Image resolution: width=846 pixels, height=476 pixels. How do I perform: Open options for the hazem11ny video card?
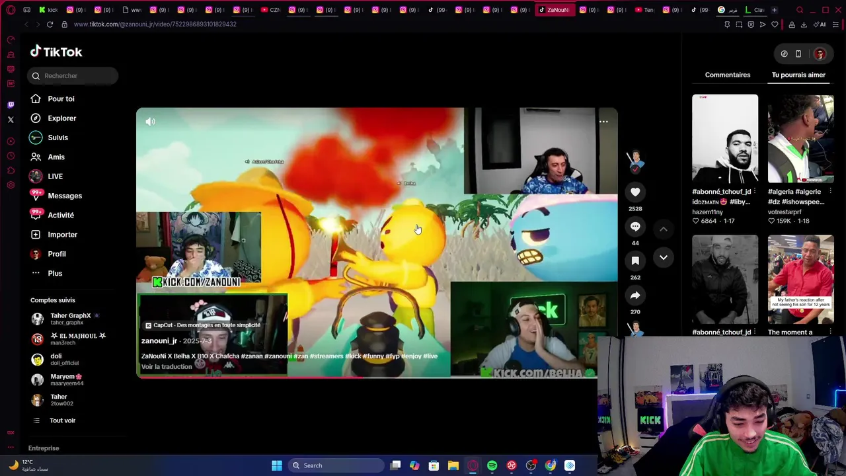pos(754,192)
